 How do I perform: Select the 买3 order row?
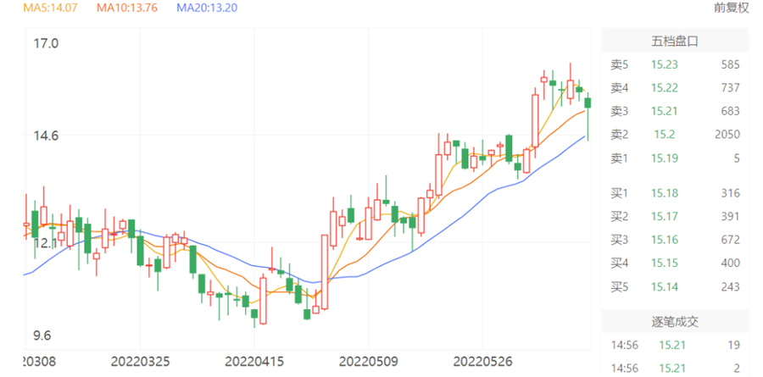675,240
